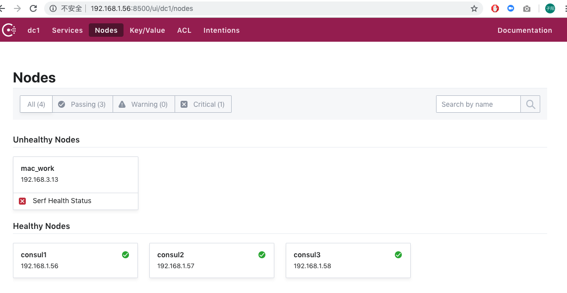Bookmark this page with star icon
Image resolution: width=567 pixels, height=293 pixels.
click(x=474, y=8)
